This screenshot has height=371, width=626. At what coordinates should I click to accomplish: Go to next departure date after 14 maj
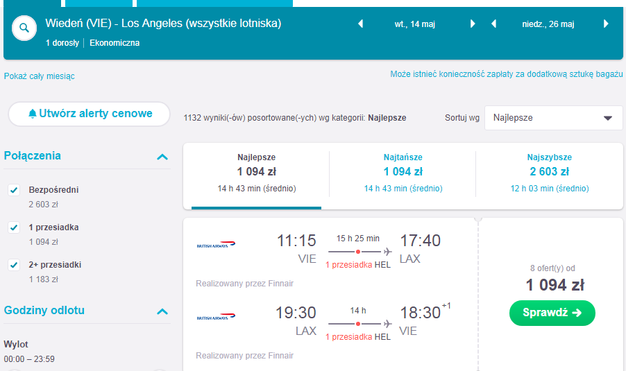[473, 24]
